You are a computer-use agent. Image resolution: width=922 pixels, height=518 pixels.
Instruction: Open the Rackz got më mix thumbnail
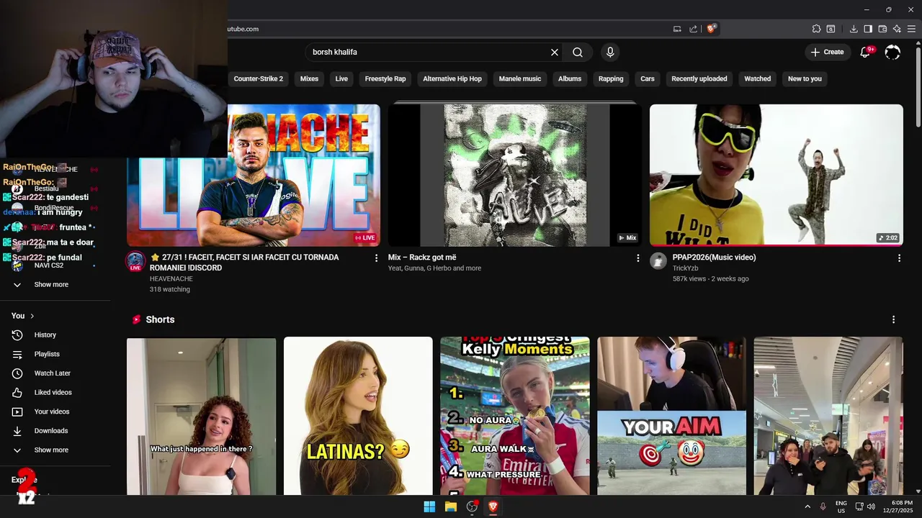click(515, 175)
